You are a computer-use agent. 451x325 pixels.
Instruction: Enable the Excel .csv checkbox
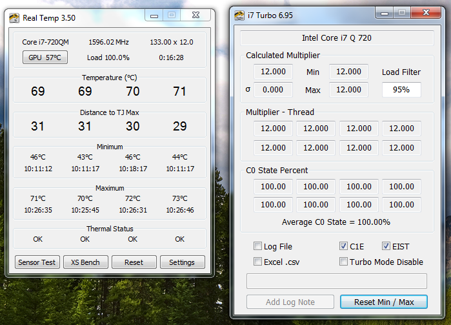tap(257, 262)
